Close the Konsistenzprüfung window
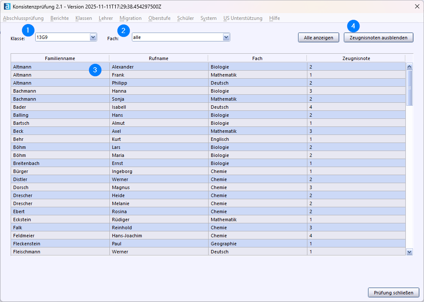 point(417,7)
